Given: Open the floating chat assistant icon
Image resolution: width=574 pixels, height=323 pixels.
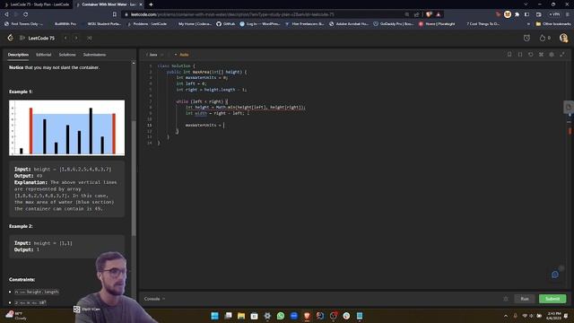Looking at the screenshot, I should click(555, 275).
